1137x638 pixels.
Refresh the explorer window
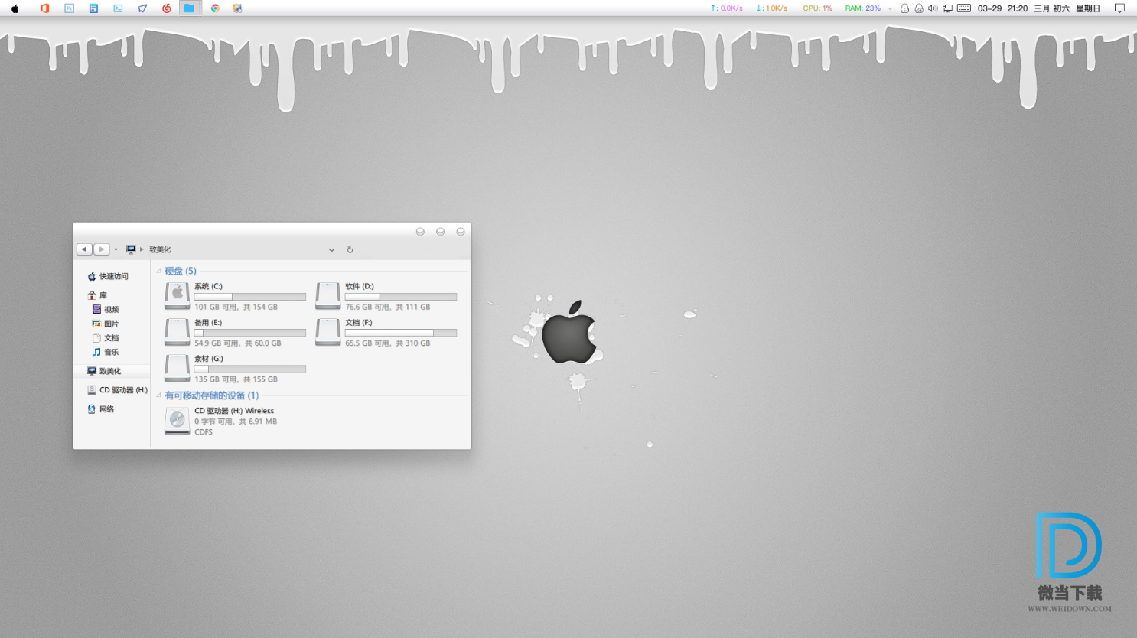[x=350, y=250]
